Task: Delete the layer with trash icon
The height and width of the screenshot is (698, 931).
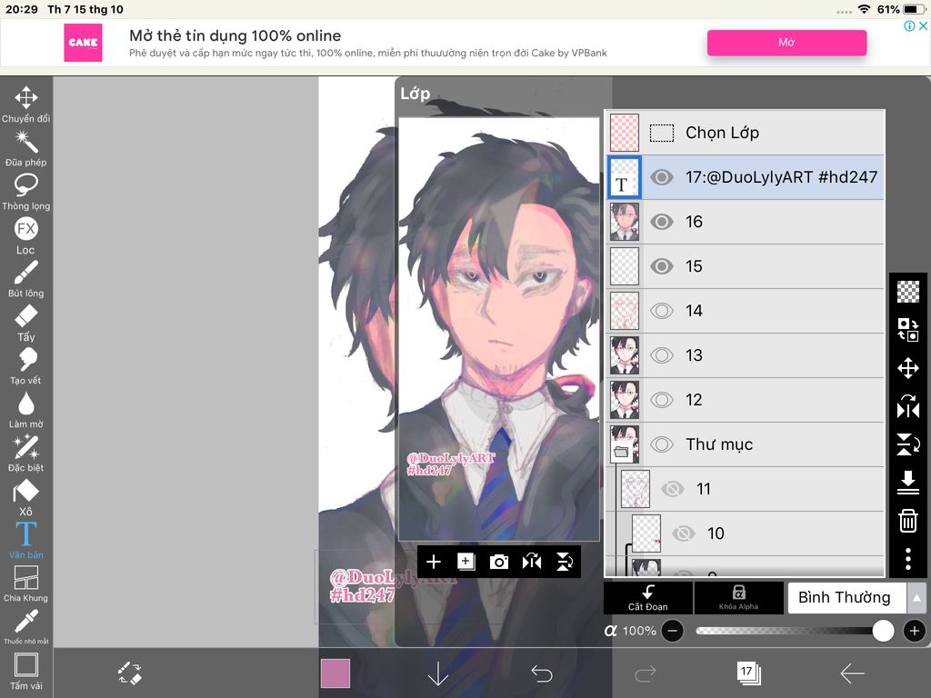Action: tap(908, 521)
